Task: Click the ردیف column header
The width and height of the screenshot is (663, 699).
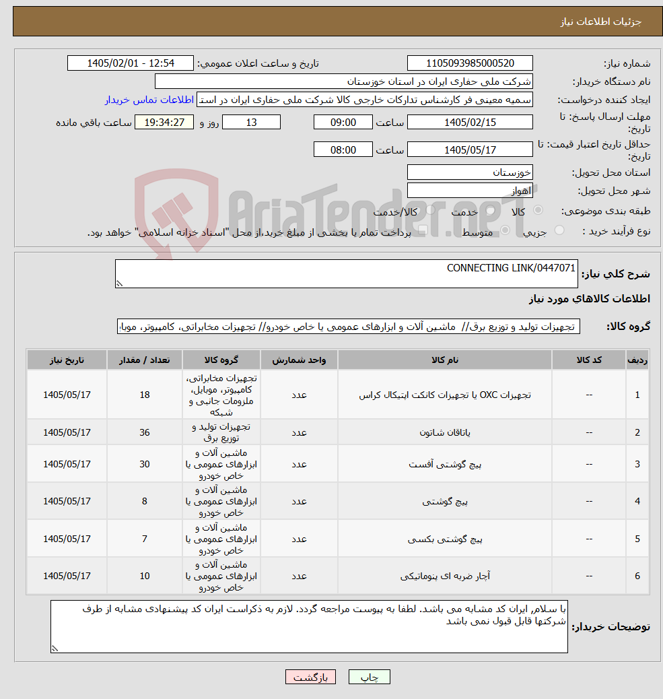Action: point(637,360)
